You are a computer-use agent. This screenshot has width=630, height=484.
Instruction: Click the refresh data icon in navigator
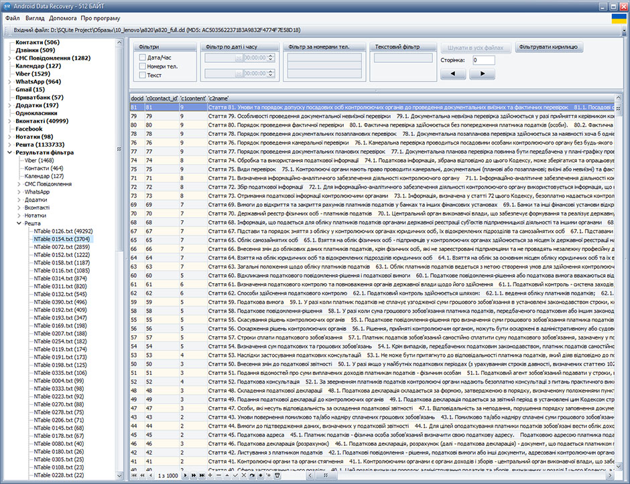tap(252, 475)
